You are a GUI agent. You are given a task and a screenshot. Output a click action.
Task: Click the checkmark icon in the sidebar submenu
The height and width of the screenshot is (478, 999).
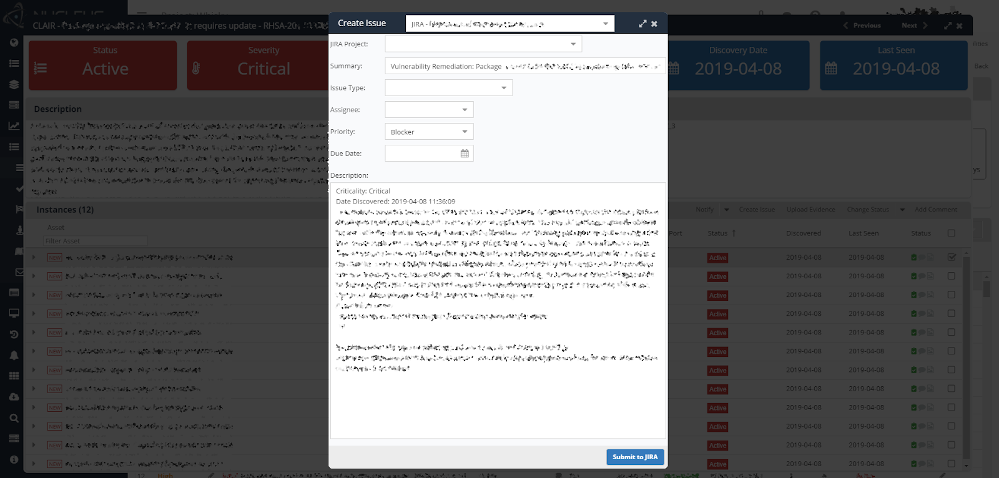[20, 188]
